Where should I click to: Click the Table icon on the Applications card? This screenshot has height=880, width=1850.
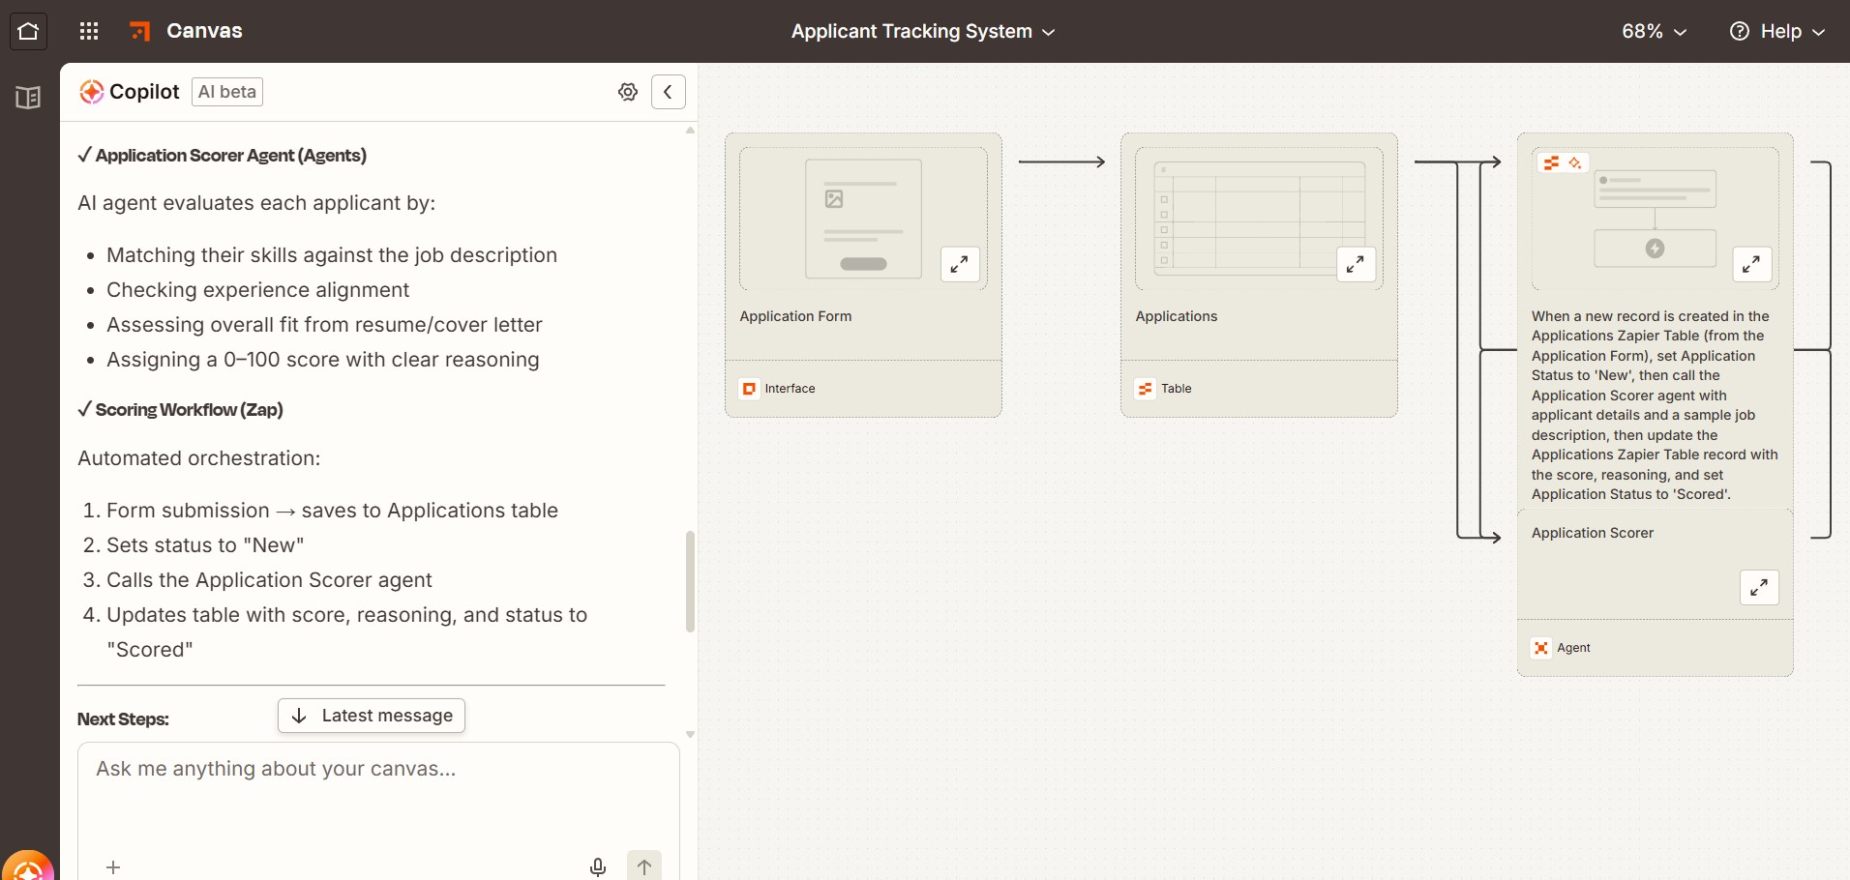1146,388
